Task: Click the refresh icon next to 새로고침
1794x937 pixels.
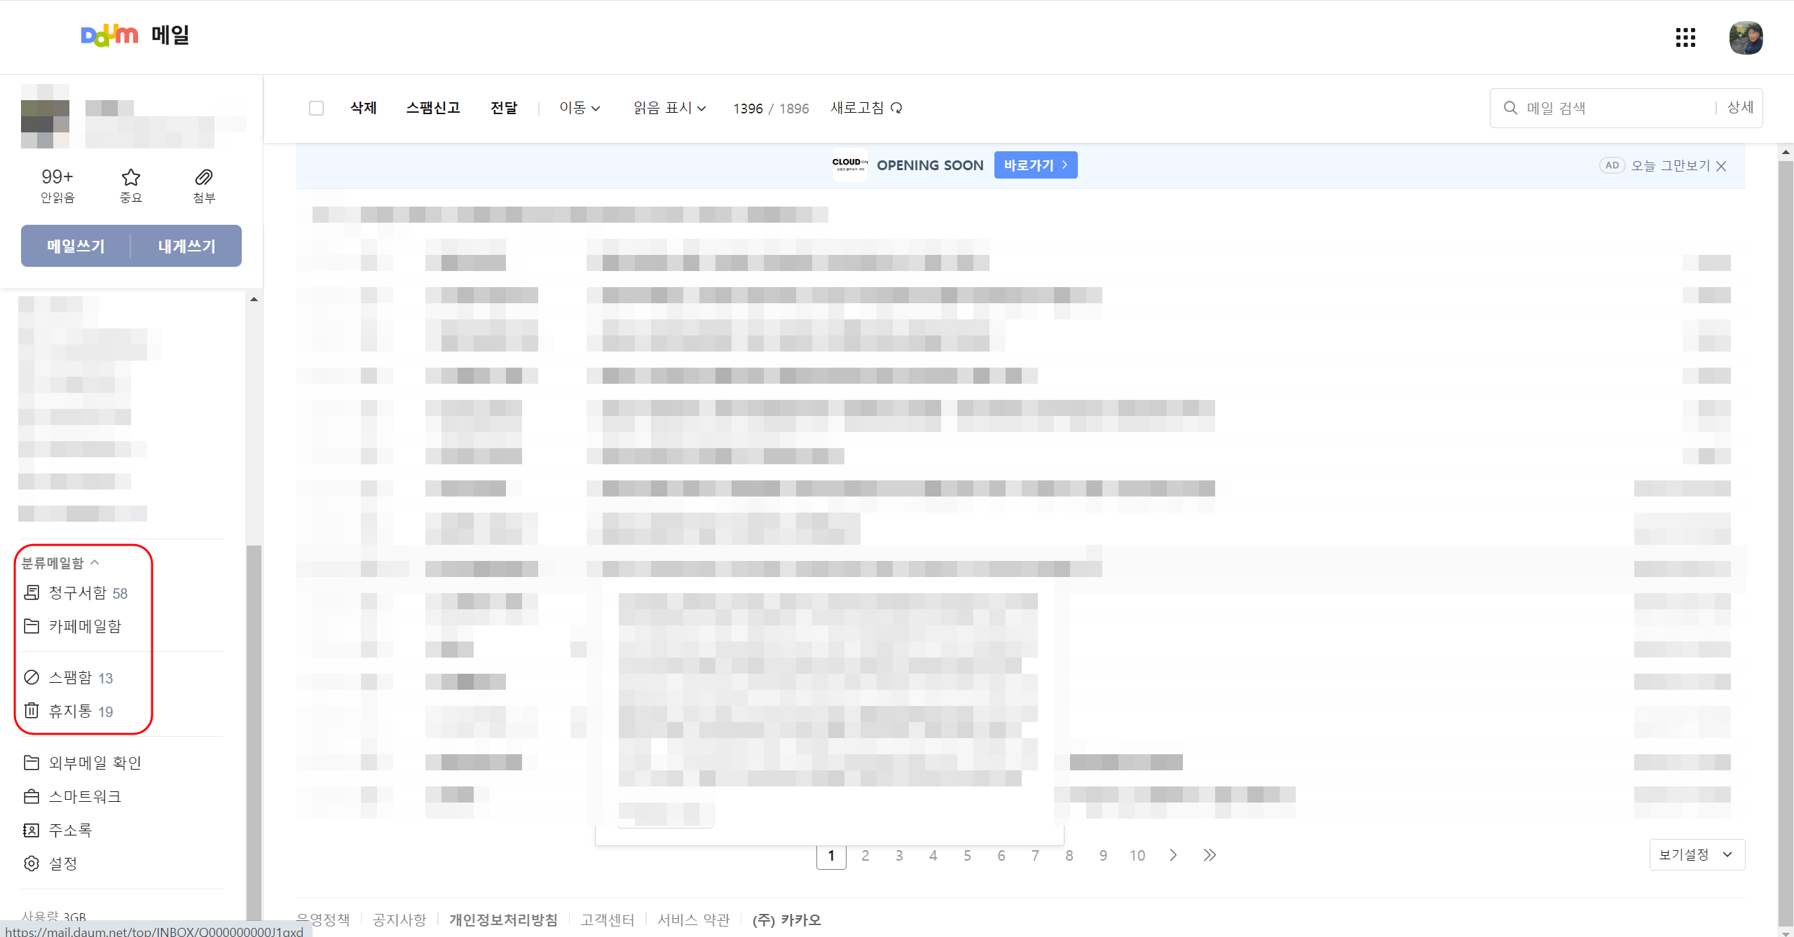Action: pos(896,108)
